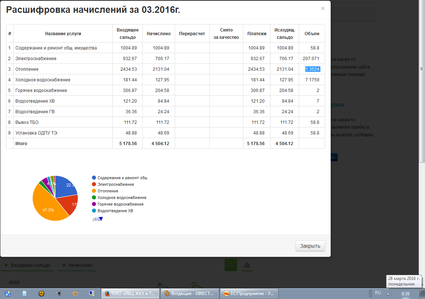The height and width of the screenshot is (299, 425).
Task: Click the cyan Водоотведение ХВ legend dot
Action: click(x=94, y=211)
